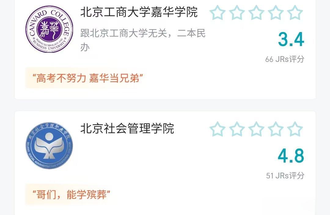The width and height of the screenshot is (330, 215).
Task: Open 北京社会管理学院 title
Action: [127, 128]
